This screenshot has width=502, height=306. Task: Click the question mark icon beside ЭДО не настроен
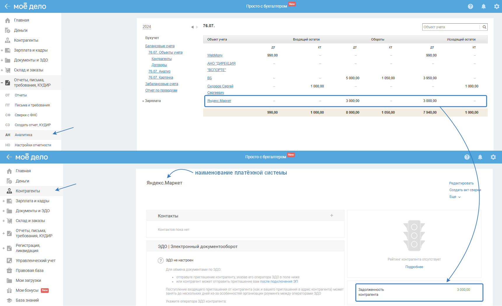click(x=161, y=261)
